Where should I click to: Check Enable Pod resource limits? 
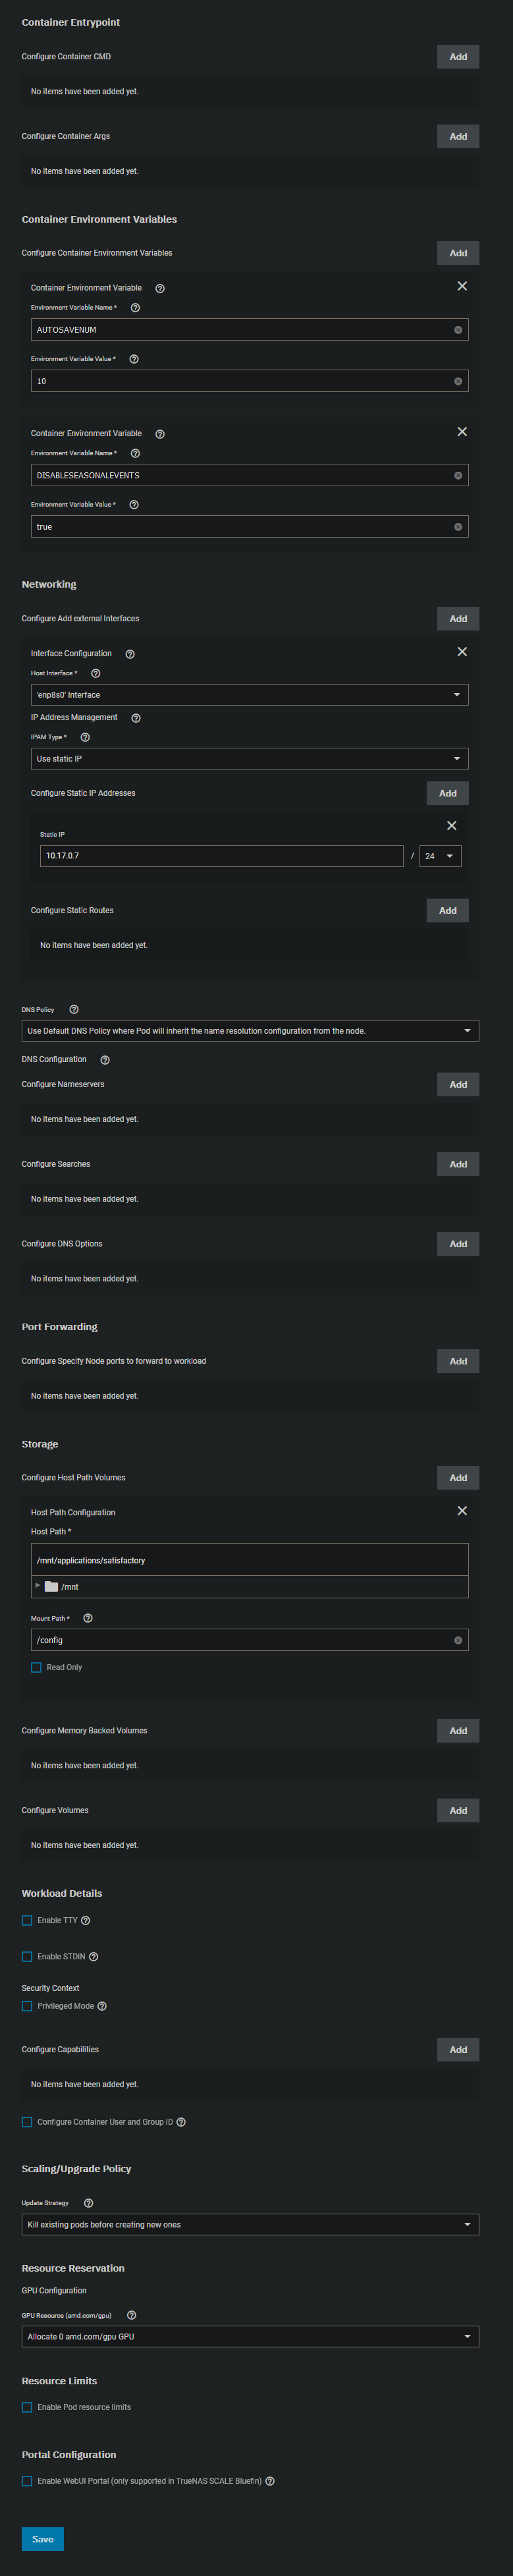[27, 2407]
